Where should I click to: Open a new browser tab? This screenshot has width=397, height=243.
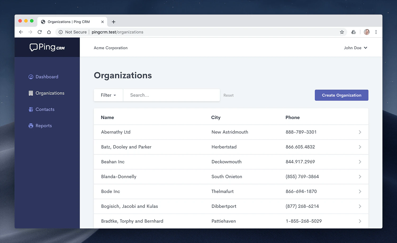[113, 22]
